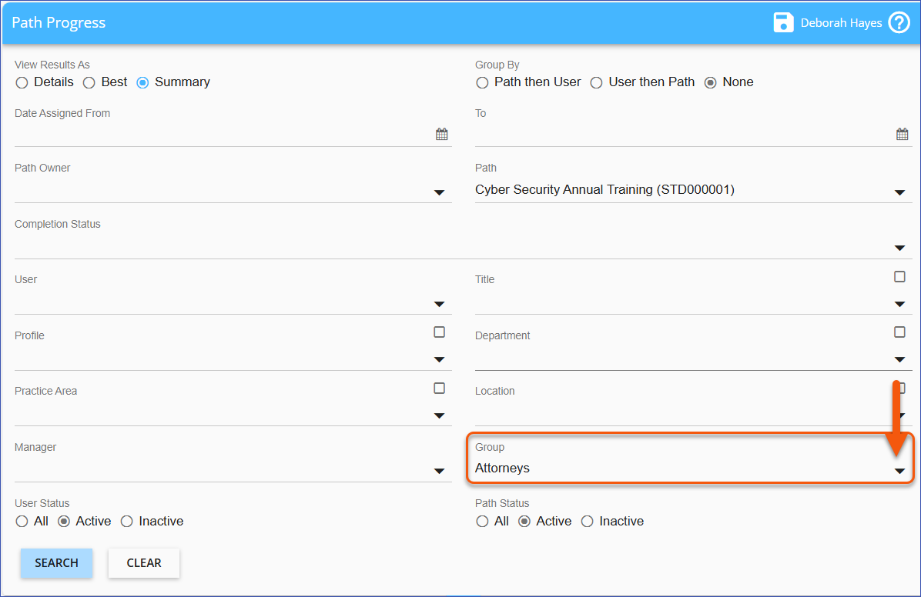The width and height of the screenshot is (921, 597).
Task: Select the Details view radio button
Action: [x=22, y=83]
